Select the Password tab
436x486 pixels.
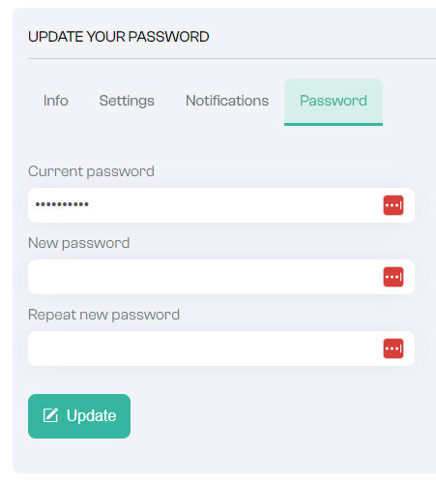coord(334,101)
